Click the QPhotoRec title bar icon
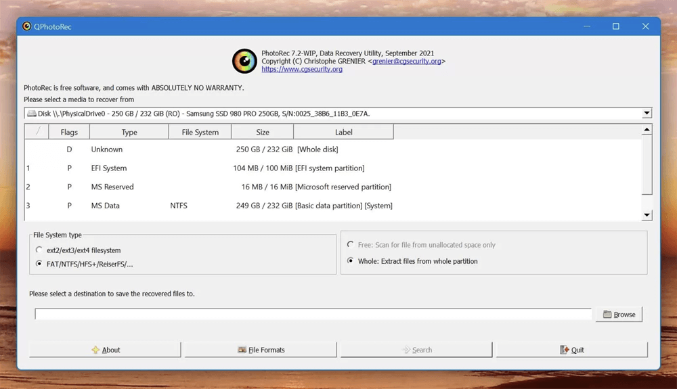This screenshot has width=677, height=389. pos(27,26)
